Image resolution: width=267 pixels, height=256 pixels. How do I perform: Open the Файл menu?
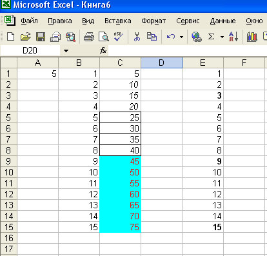pyautogui.click(x=29, y=21)
